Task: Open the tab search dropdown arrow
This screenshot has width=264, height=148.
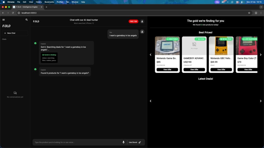Action: click(261, 7)
